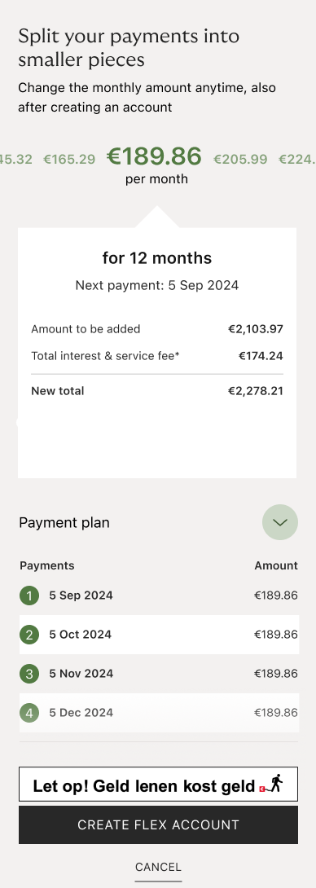Select the €165.29 monthly amount
Image resolution: width=316 pixels, height=888 pixels.
tap(69, 160)
